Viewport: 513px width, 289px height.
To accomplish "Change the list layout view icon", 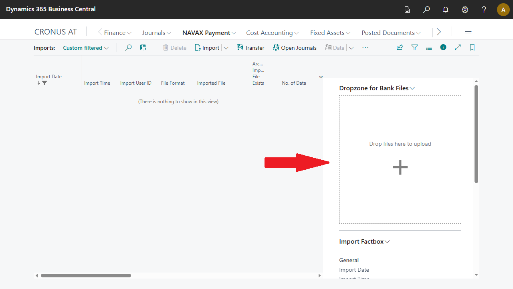I will point(429,47).
